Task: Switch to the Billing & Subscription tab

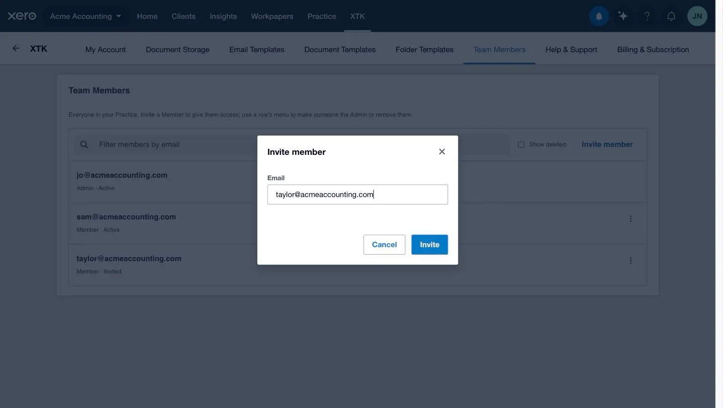Action: point(653,50)
